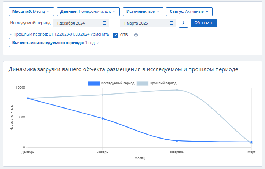Click grey past-period point for Январь
Viewport: 265px width, 169px height.
coord(102,95)
